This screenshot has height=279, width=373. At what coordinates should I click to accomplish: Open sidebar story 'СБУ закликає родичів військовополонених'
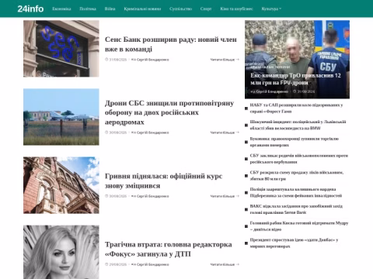click(299, 159)
